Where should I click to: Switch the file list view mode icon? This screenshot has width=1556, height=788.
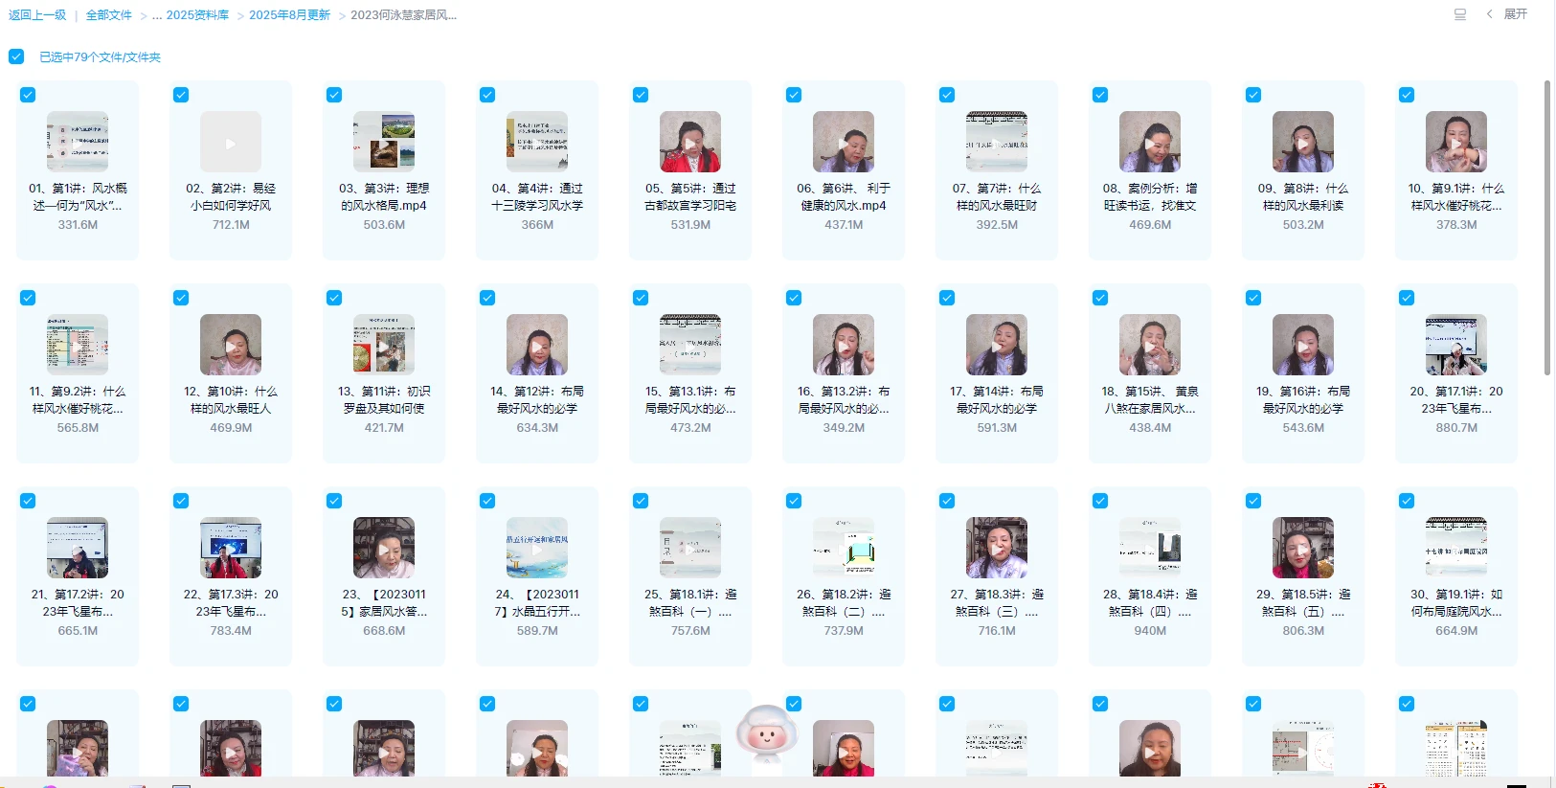point(1460,14)
